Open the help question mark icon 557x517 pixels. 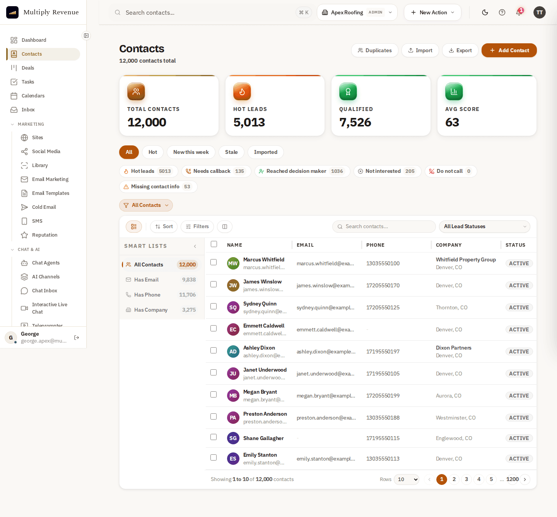point(502,12)
